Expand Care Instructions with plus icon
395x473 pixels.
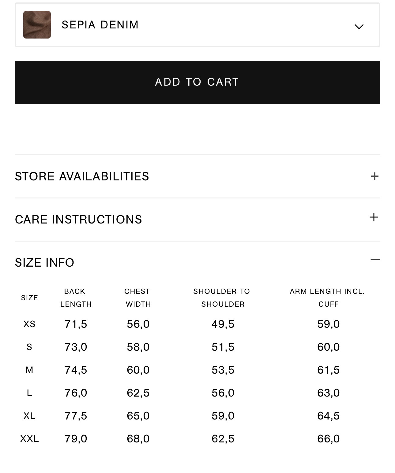tap(374, 217)
